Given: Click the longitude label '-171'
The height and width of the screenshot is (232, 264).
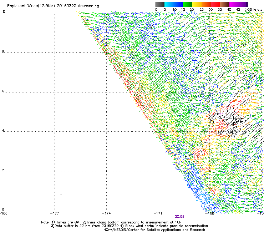Looking at the screenshot, I should 158,213.
